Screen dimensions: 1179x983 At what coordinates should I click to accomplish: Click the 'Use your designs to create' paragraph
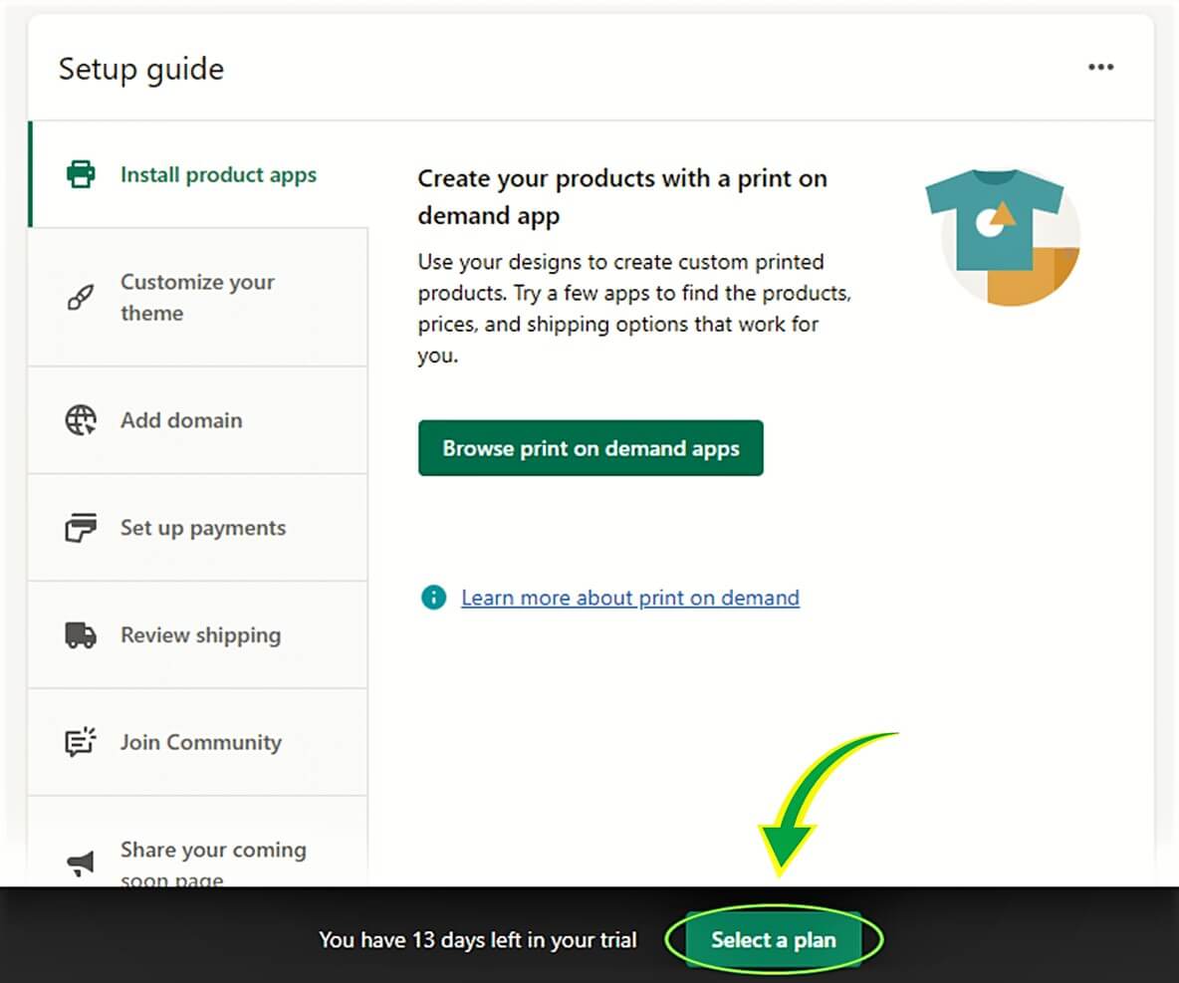click(x=634, y=309)
